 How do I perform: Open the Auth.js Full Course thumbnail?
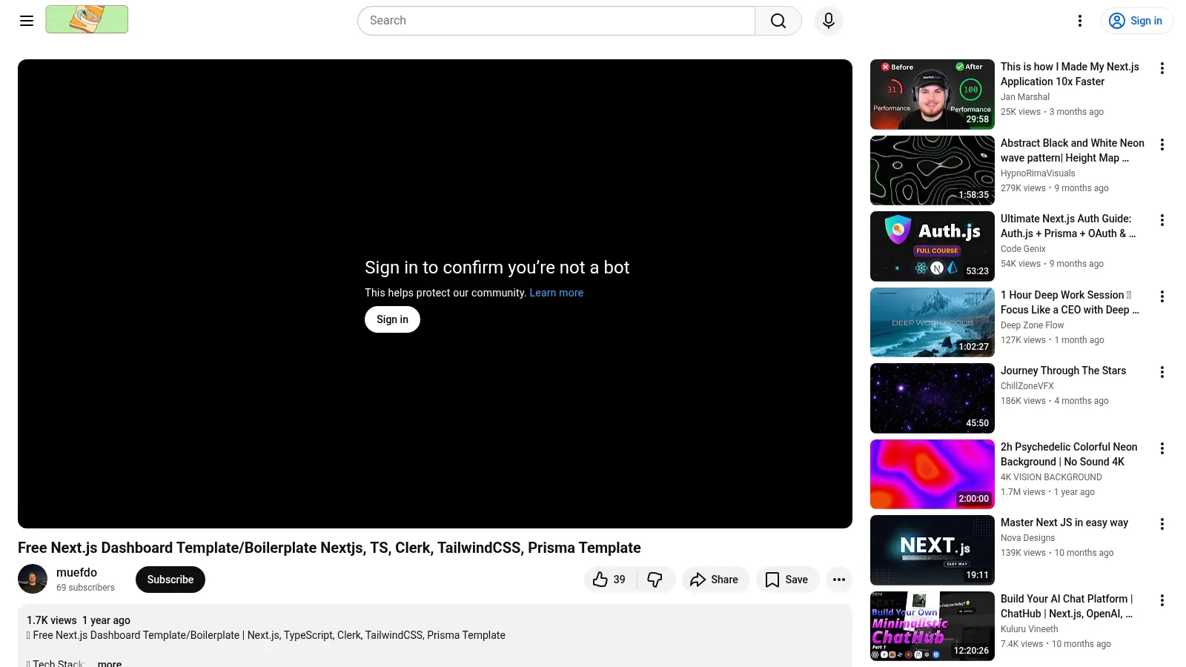point(932,246)
